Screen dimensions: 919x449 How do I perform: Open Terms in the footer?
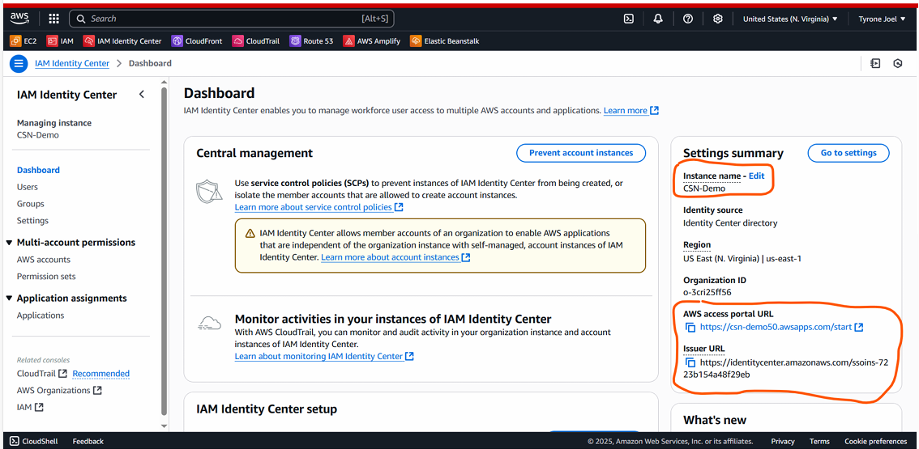[819, 442]
